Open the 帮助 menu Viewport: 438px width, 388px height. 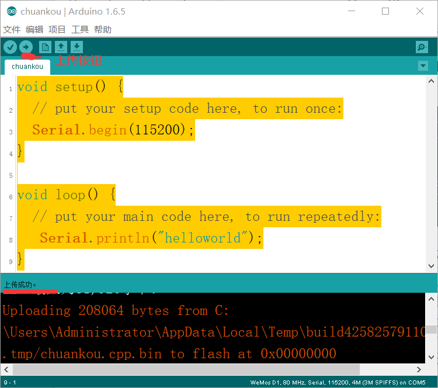pos(103,29)
